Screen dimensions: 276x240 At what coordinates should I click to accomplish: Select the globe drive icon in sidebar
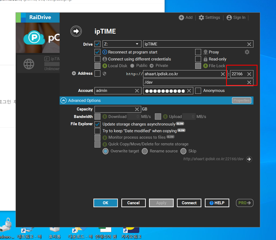29,64
